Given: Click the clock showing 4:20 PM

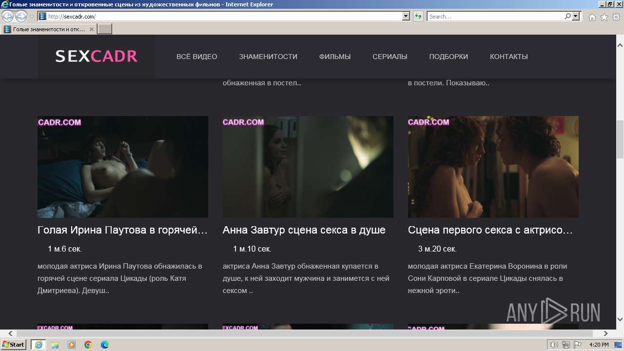Looking at the screenshot, I should (x=599, y=345).
